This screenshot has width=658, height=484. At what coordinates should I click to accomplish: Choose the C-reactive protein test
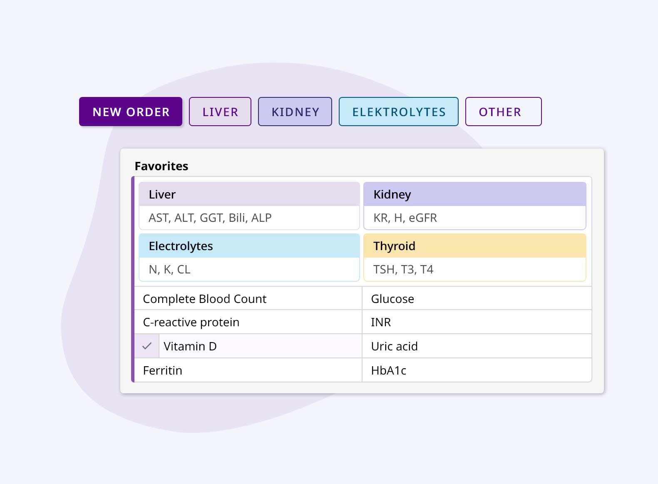[248, 322]
